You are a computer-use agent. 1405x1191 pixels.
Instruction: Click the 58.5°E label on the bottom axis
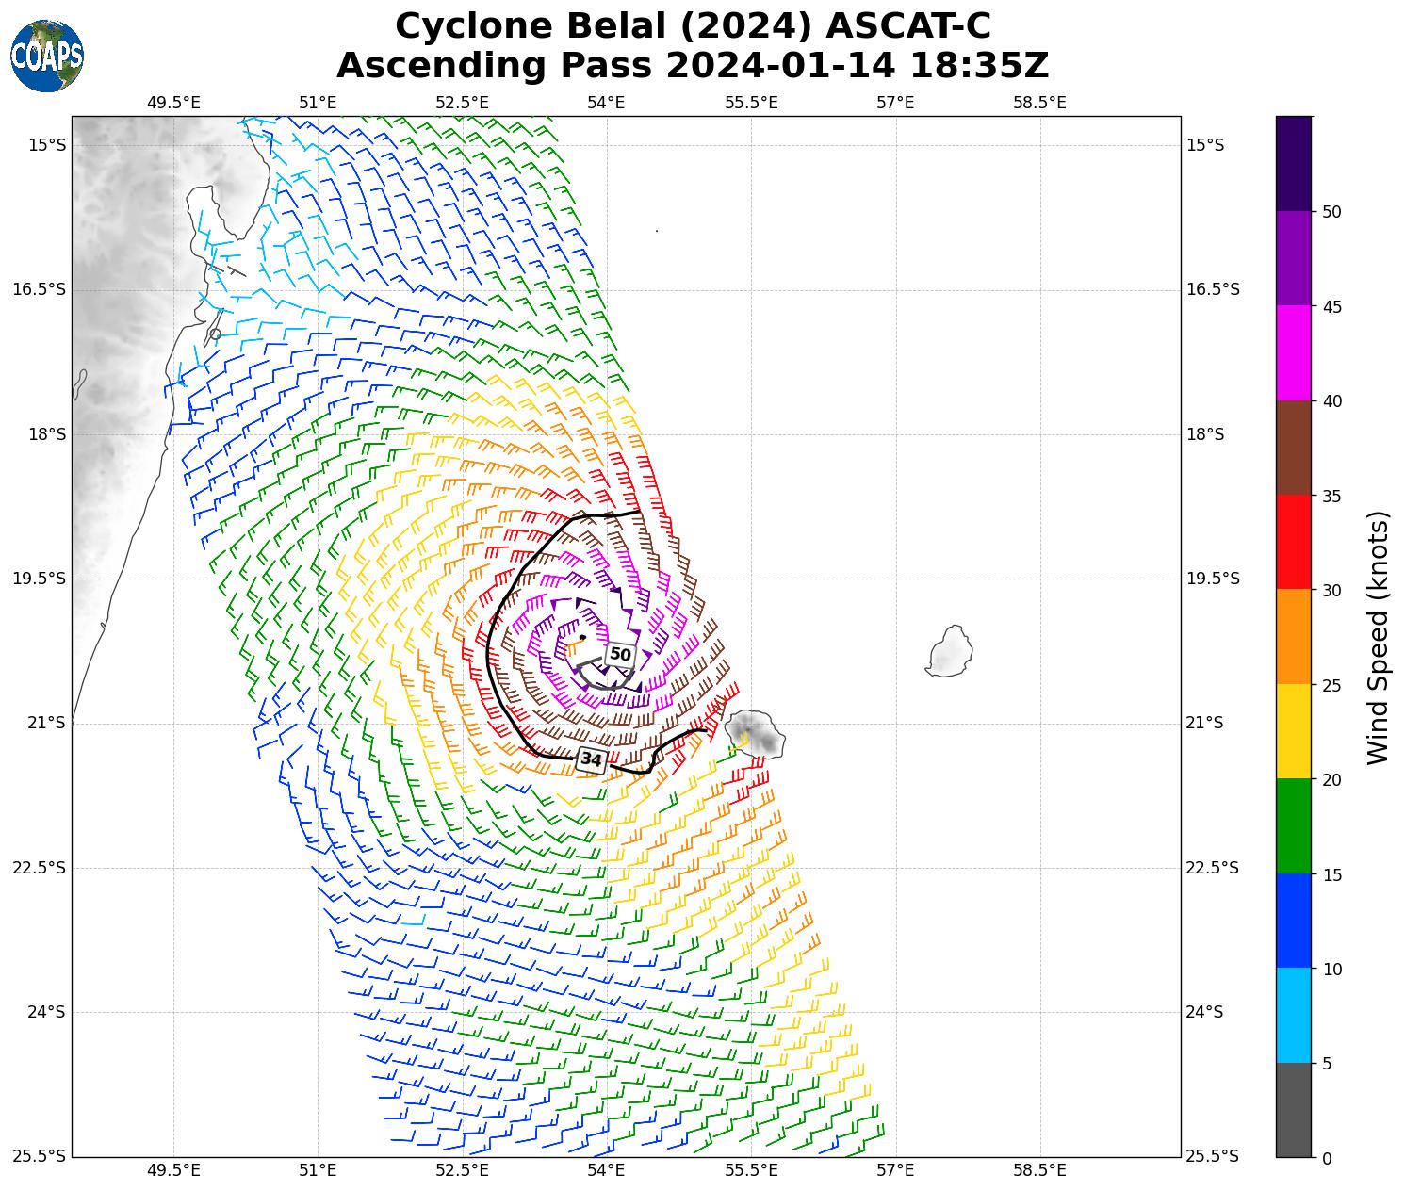1039,1170
